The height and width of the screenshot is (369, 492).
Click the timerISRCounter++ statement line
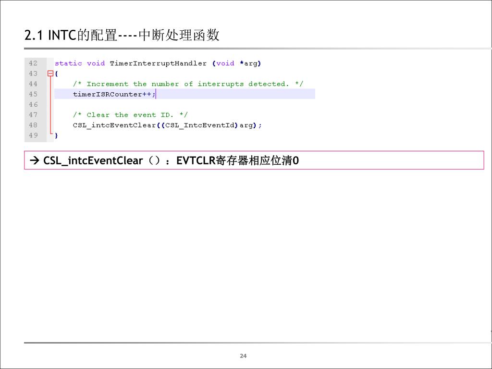point(184,94)
